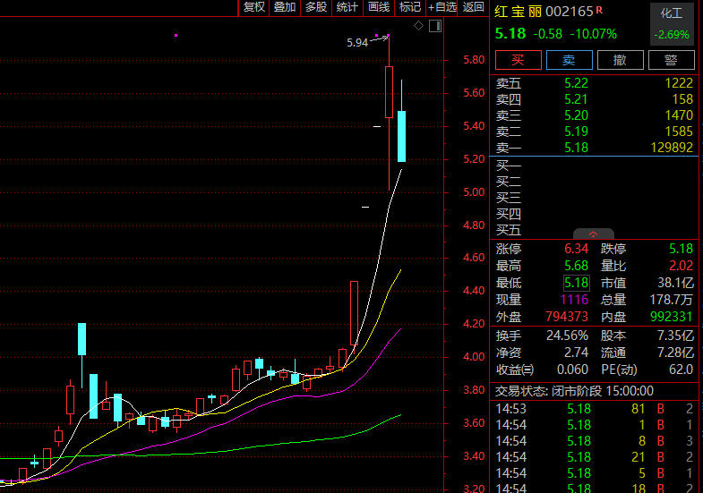Click PE(动) value 62.0

tap(681, 370)
